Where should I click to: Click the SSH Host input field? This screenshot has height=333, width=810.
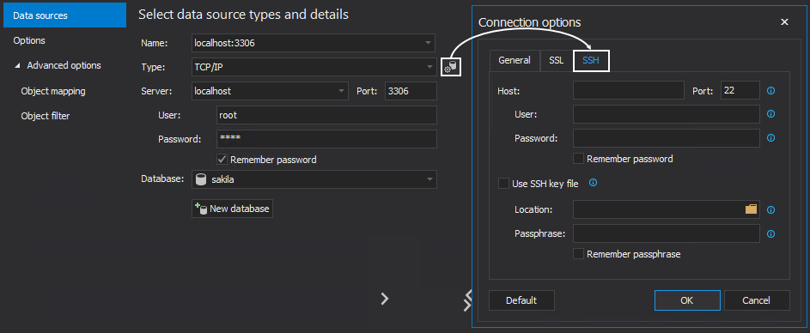629,90
